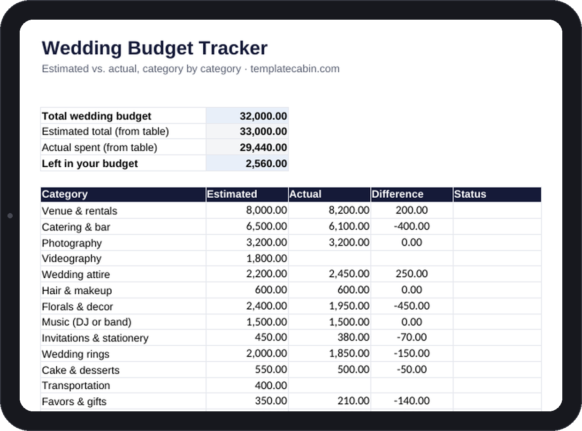Click the Invitations & stationery category cell

click(x=123, y=338)
